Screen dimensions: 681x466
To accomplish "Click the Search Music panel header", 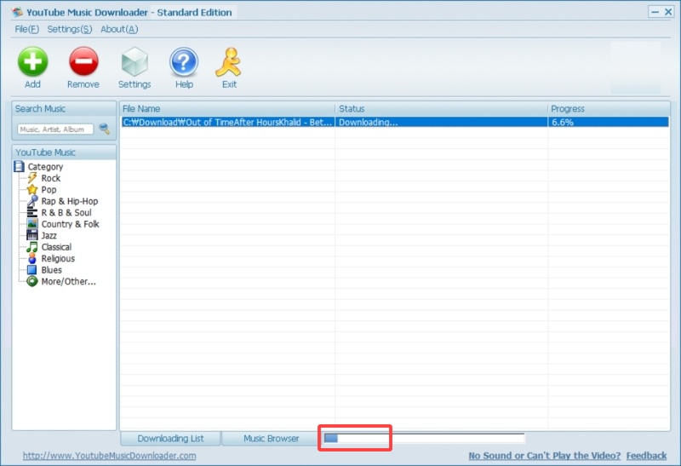I will tap(64, 109).
